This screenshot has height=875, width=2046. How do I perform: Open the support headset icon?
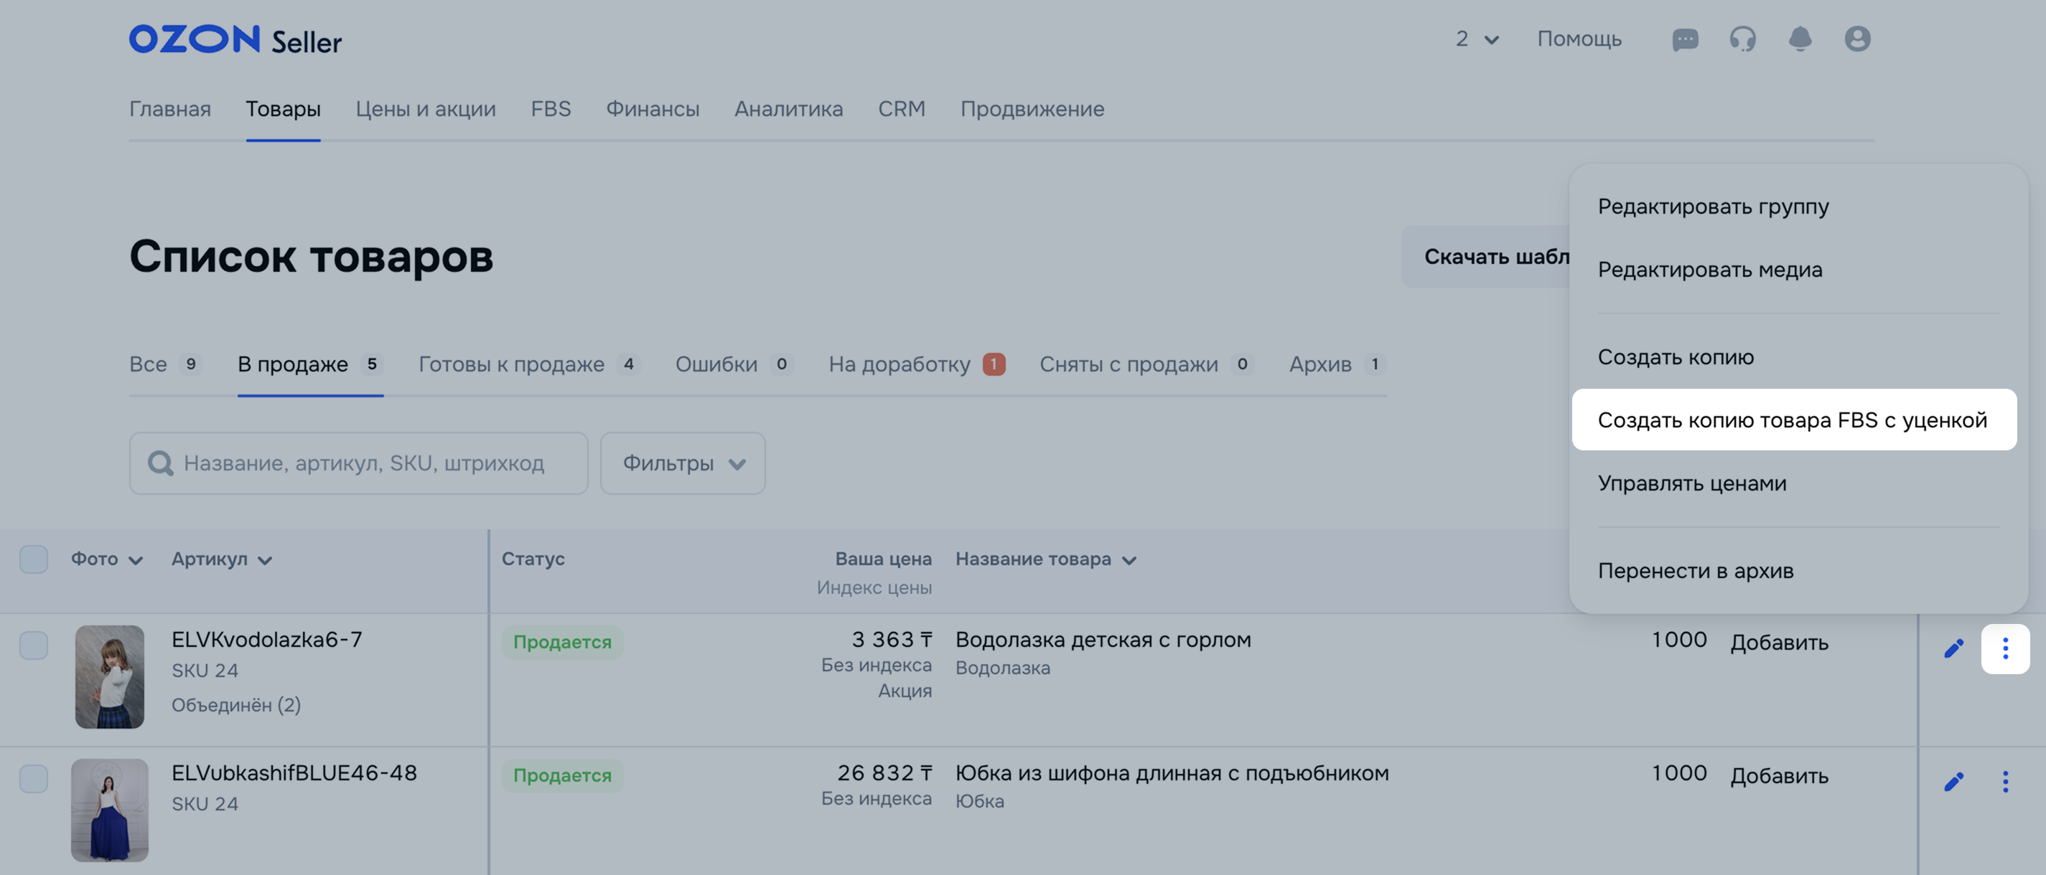pos(1742,39)
